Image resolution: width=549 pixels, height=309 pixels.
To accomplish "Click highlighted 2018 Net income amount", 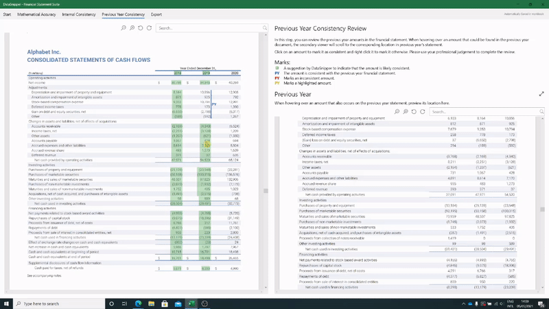I will [176, 82].
